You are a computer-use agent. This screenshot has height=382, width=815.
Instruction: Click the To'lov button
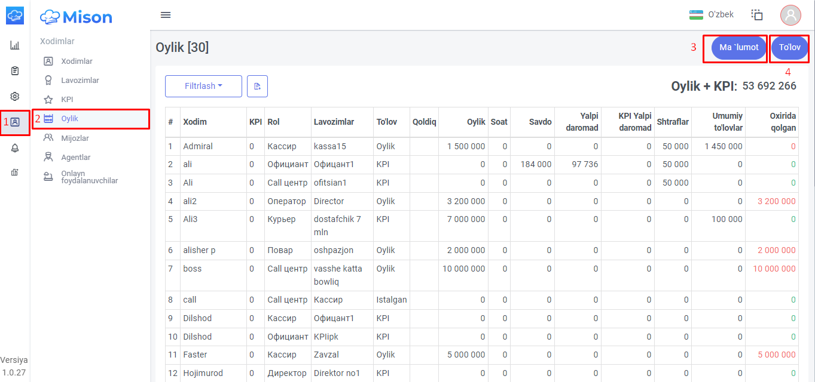coord(789,48)
